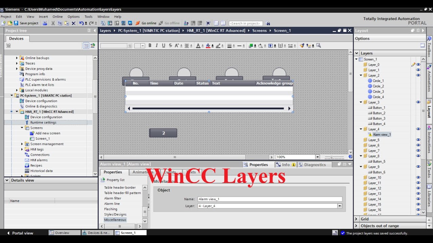Image resolution: width=433 pixels, height=243 pixels.
Task: Apply Italic text formatting
Action: (x=157, y=46)
